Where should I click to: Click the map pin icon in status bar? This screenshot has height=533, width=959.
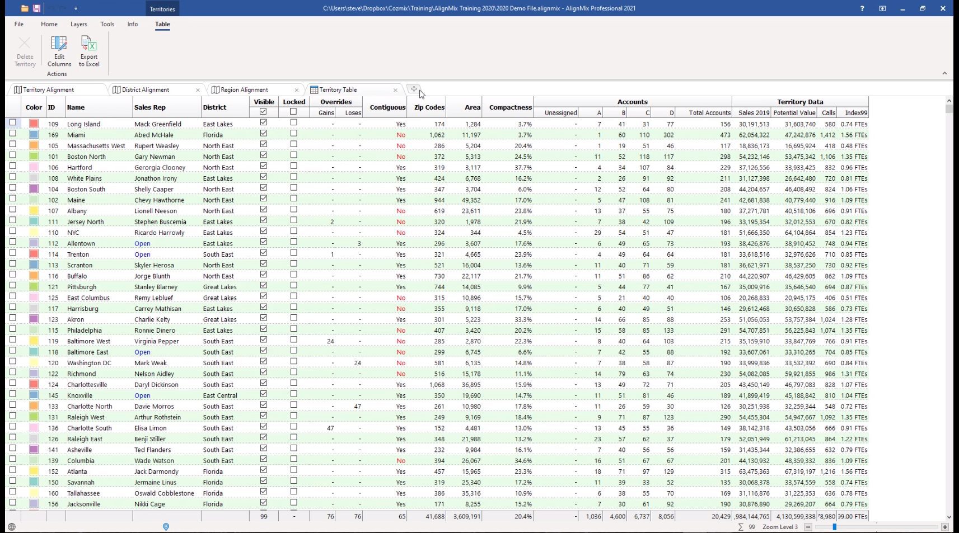click(x=166, y=527)
